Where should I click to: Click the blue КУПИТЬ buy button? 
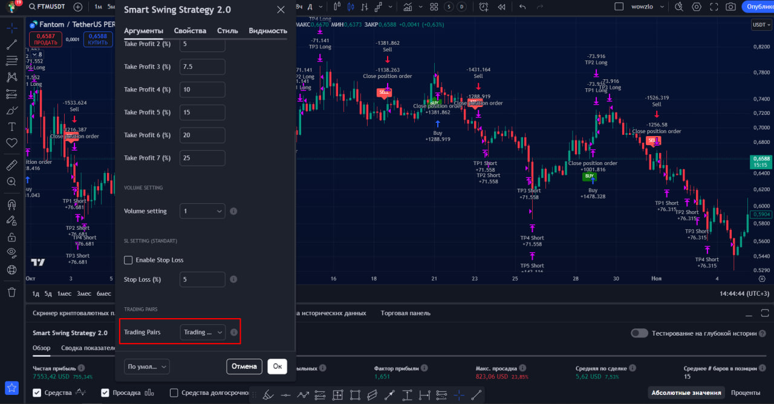pyautogui.click(x=97, y=39)
